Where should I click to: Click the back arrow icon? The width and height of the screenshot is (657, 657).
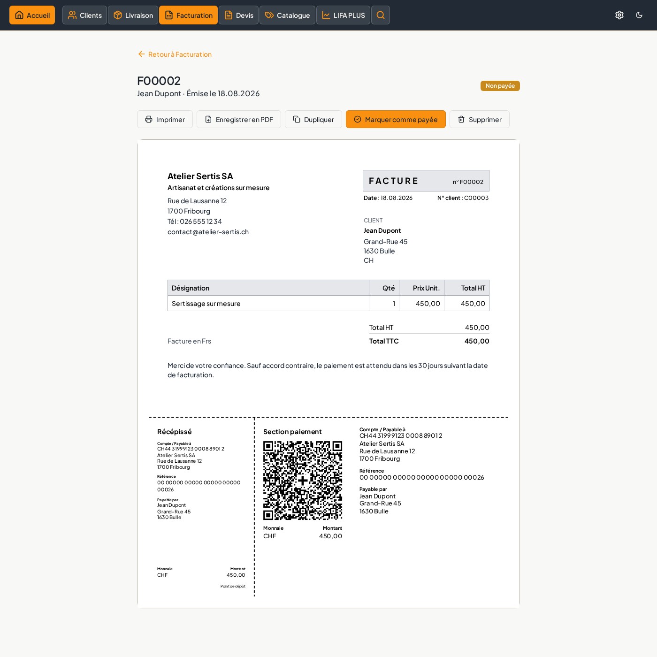[141, 54]
